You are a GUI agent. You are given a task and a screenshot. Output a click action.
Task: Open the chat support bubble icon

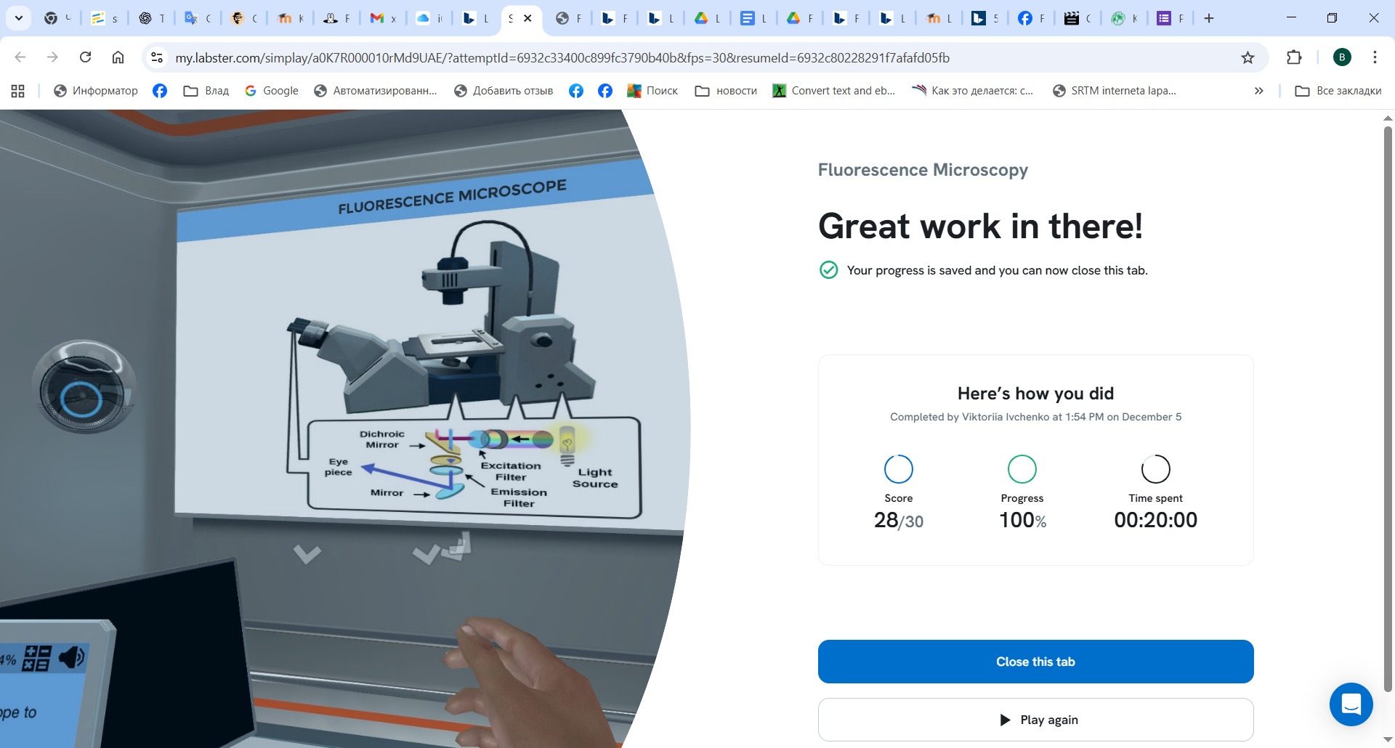pos(1351,704)
